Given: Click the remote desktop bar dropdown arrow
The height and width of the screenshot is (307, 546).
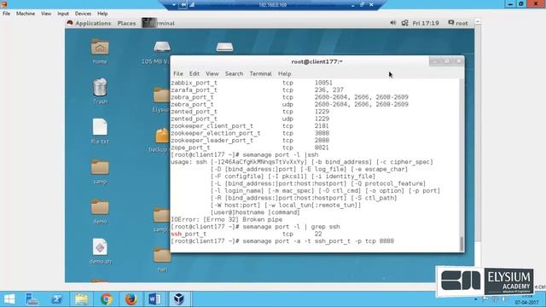Looking at the screenshot, I should (x=174, y=5).
